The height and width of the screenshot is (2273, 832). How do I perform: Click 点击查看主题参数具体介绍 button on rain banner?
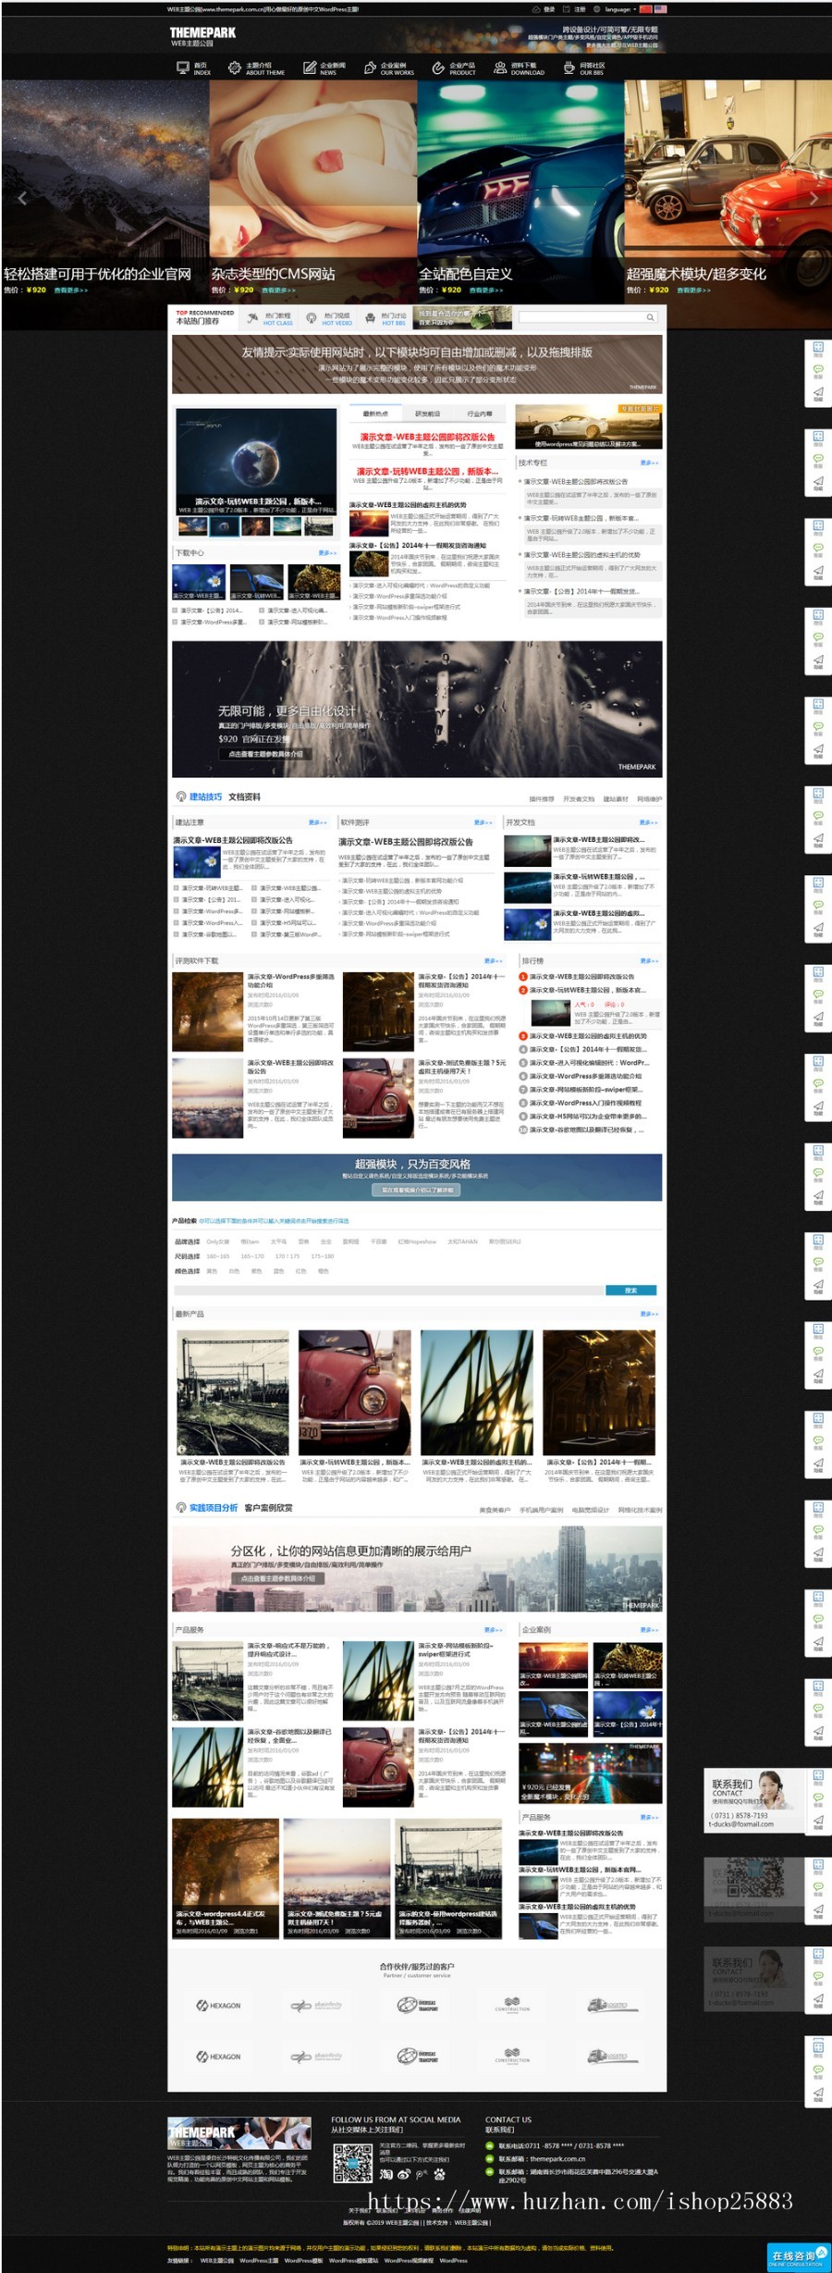[x=264, y=754]
